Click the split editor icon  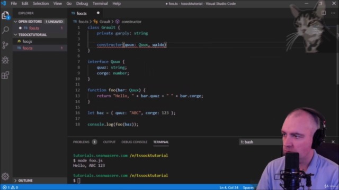(324, 13)
